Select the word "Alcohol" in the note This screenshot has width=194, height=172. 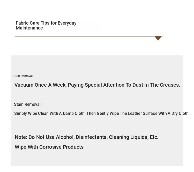(x=64, y=137)
